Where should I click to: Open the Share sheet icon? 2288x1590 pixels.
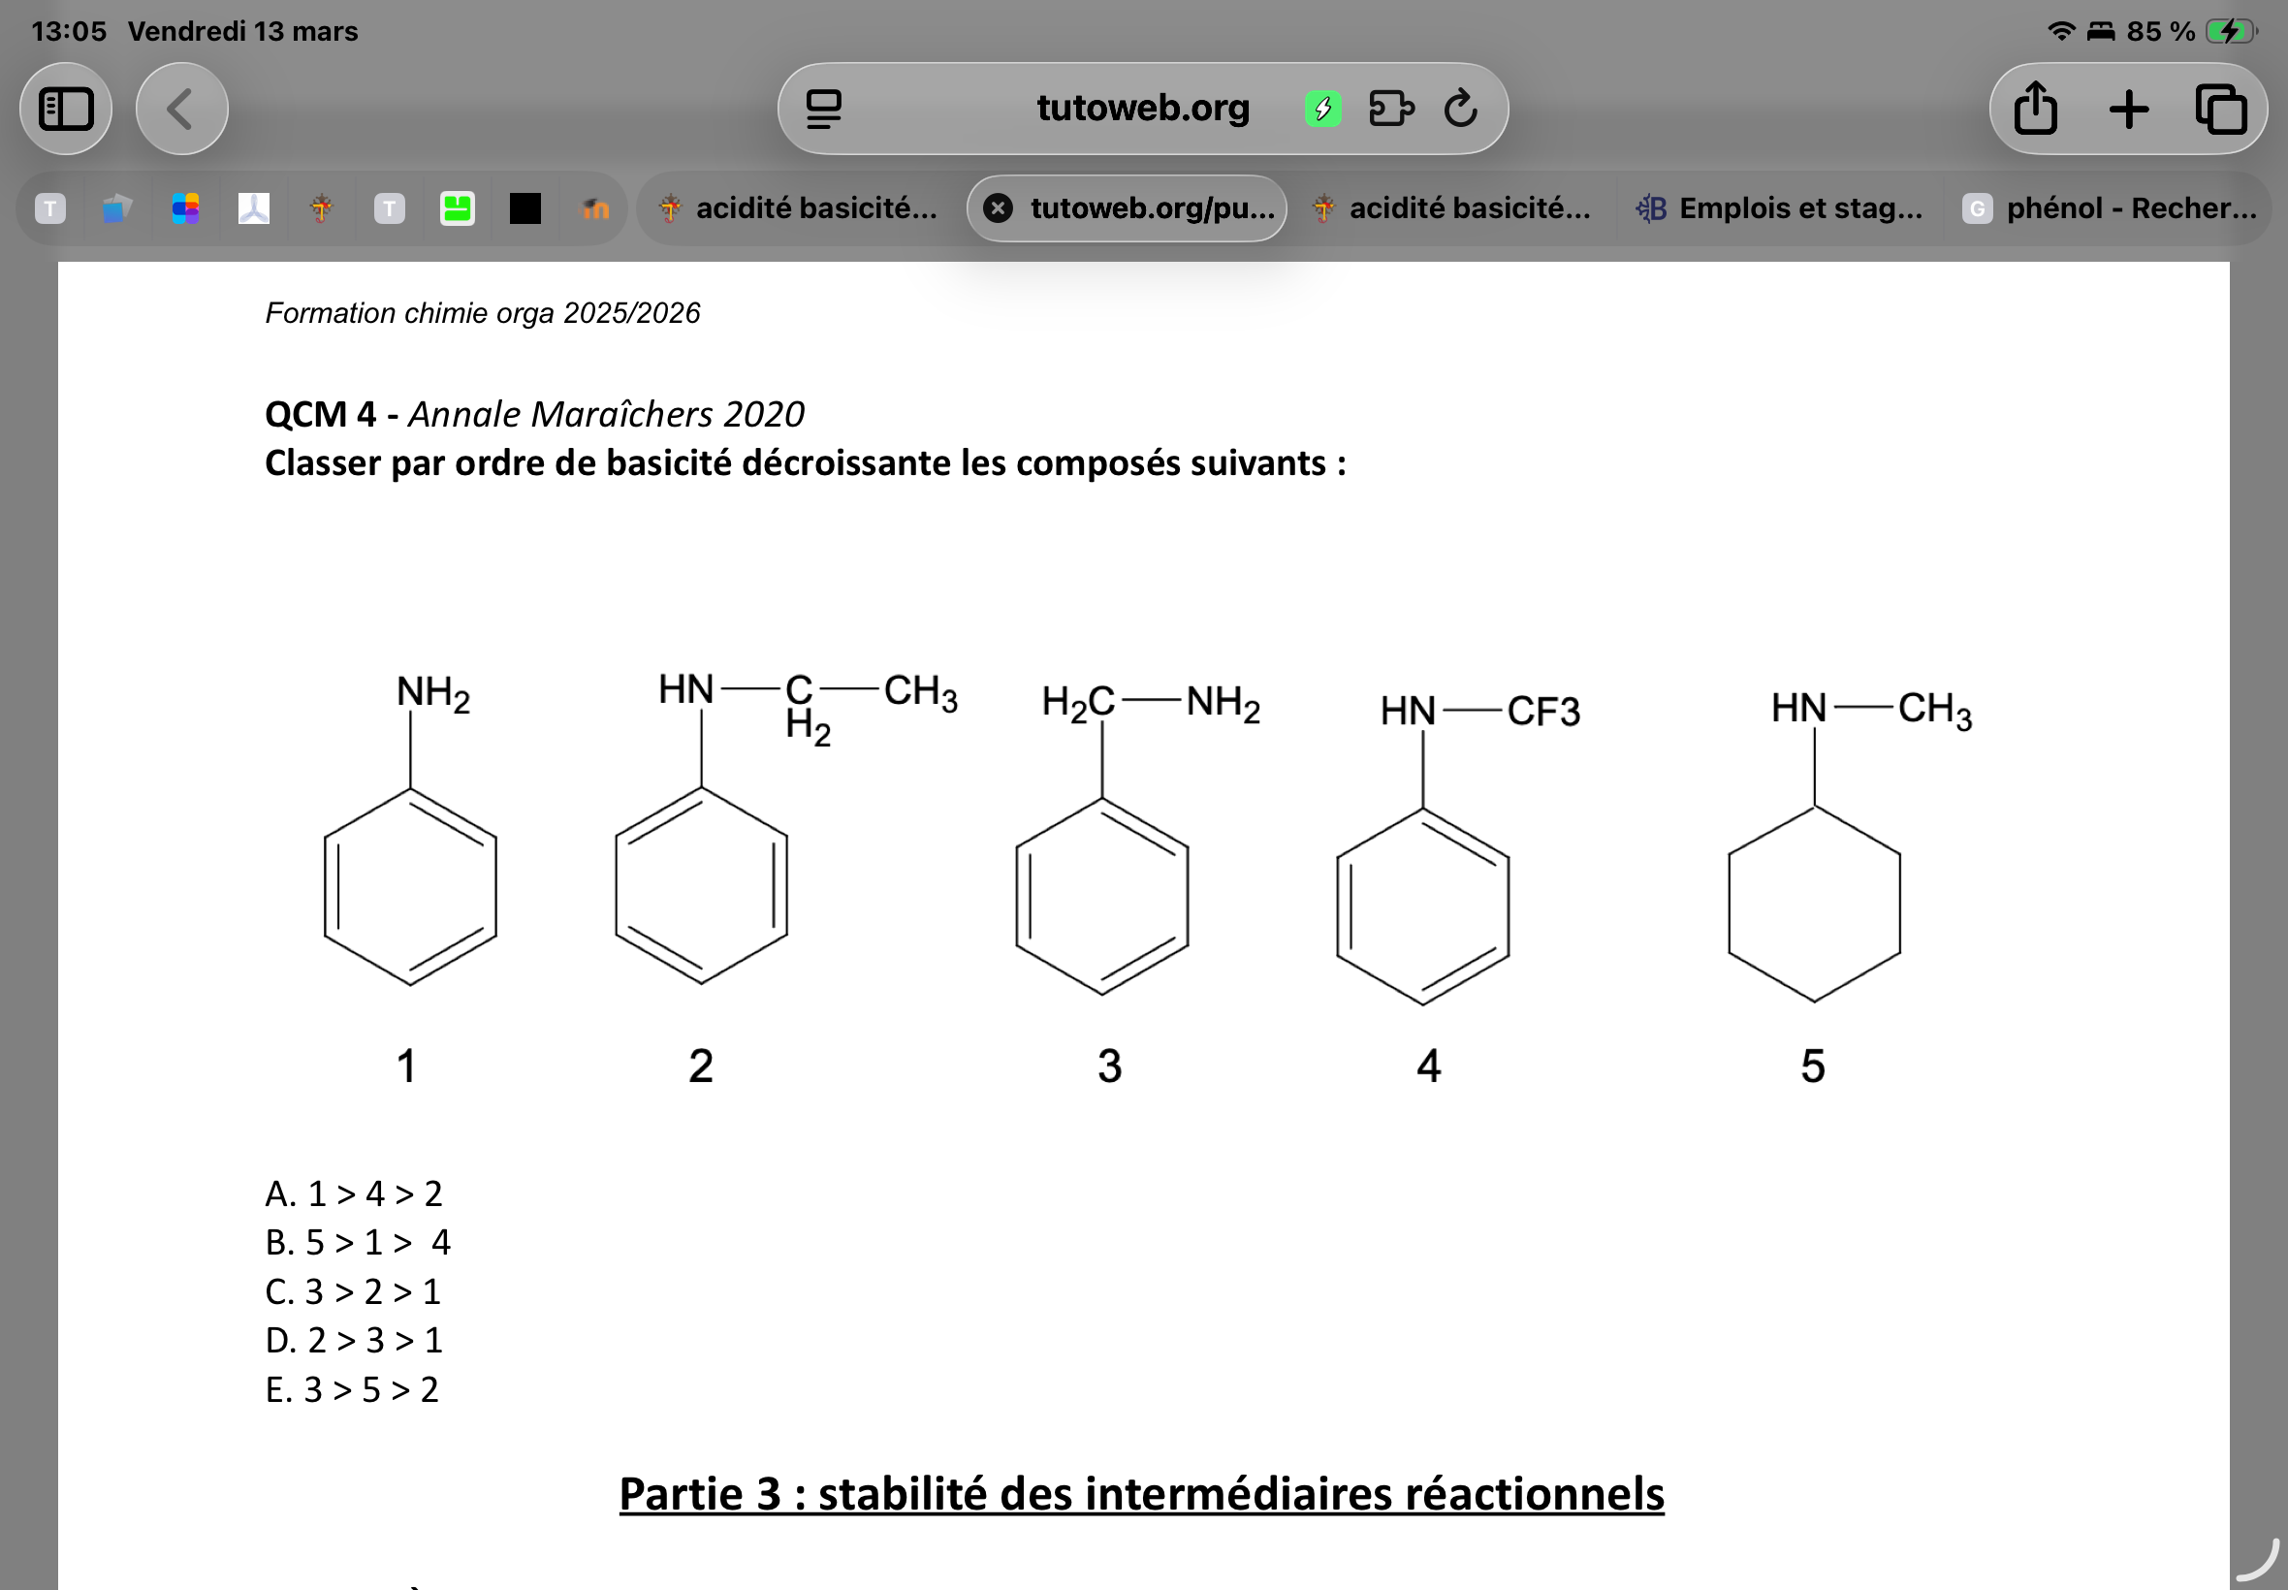tap(2035, 109)
